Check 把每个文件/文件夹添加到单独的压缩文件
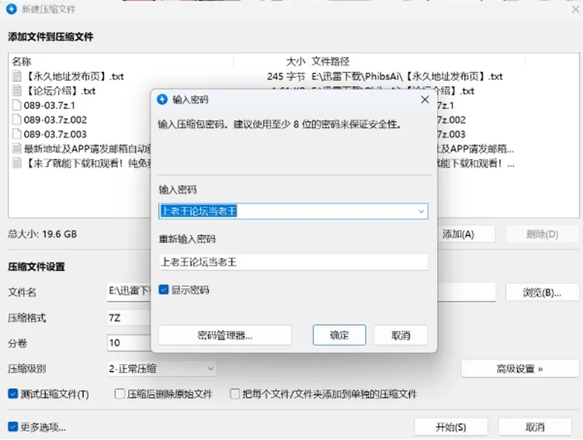The width and height of the screenshot is (583, 440). point(235,394)
